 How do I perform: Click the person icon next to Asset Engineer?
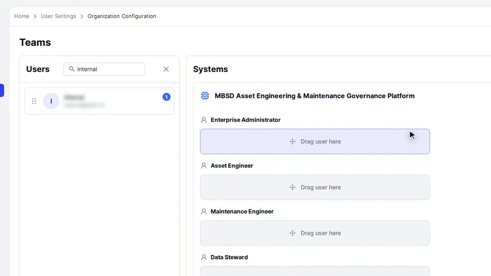coord(204,166)
